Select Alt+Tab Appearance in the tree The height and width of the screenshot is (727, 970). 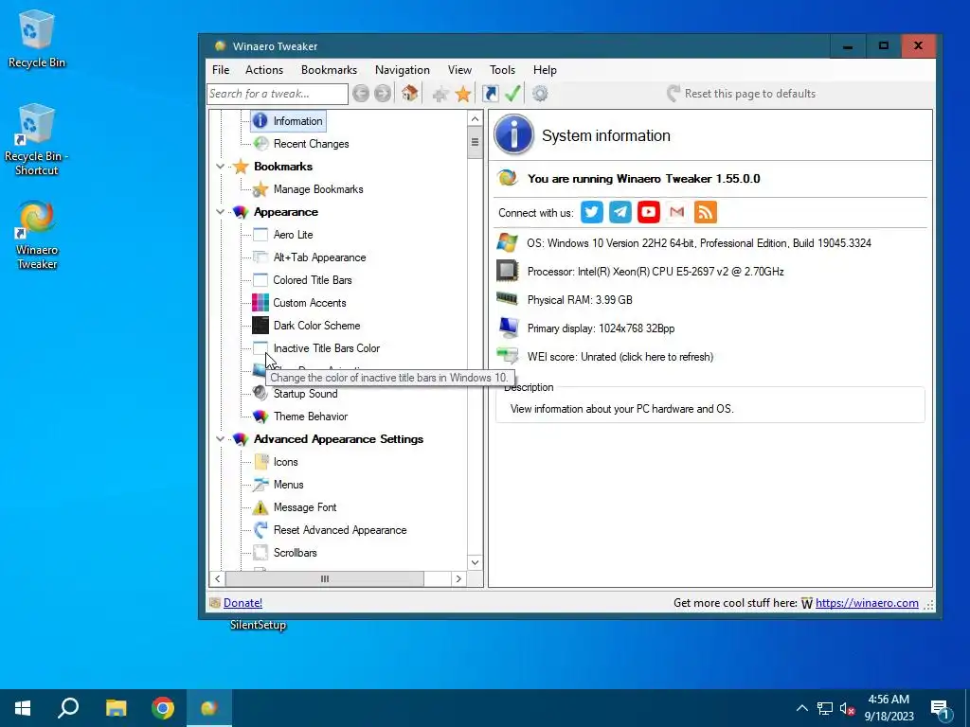point(319,257)
